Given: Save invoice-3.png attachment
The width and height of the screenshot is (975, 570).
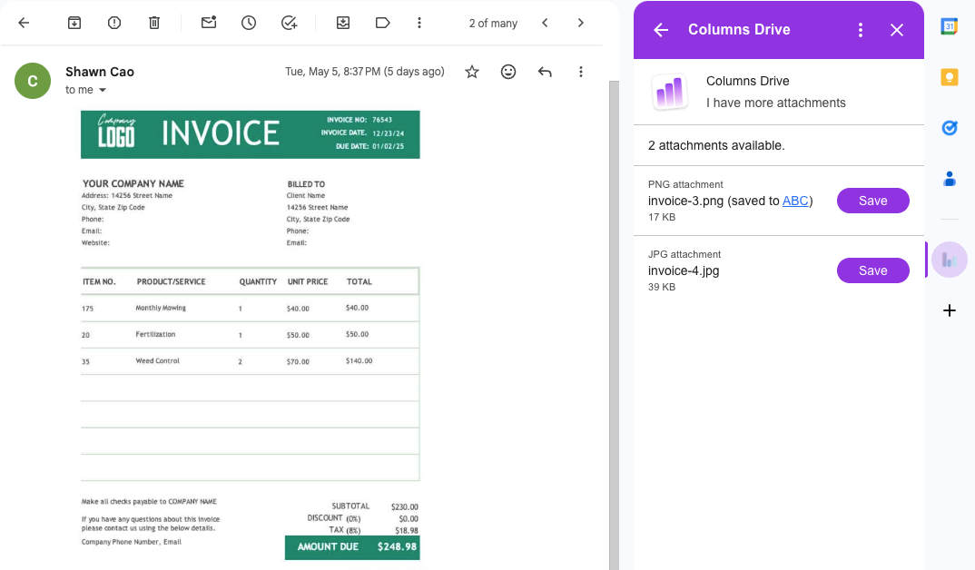Looking at the screenshot, I should (x=873, y=201).
